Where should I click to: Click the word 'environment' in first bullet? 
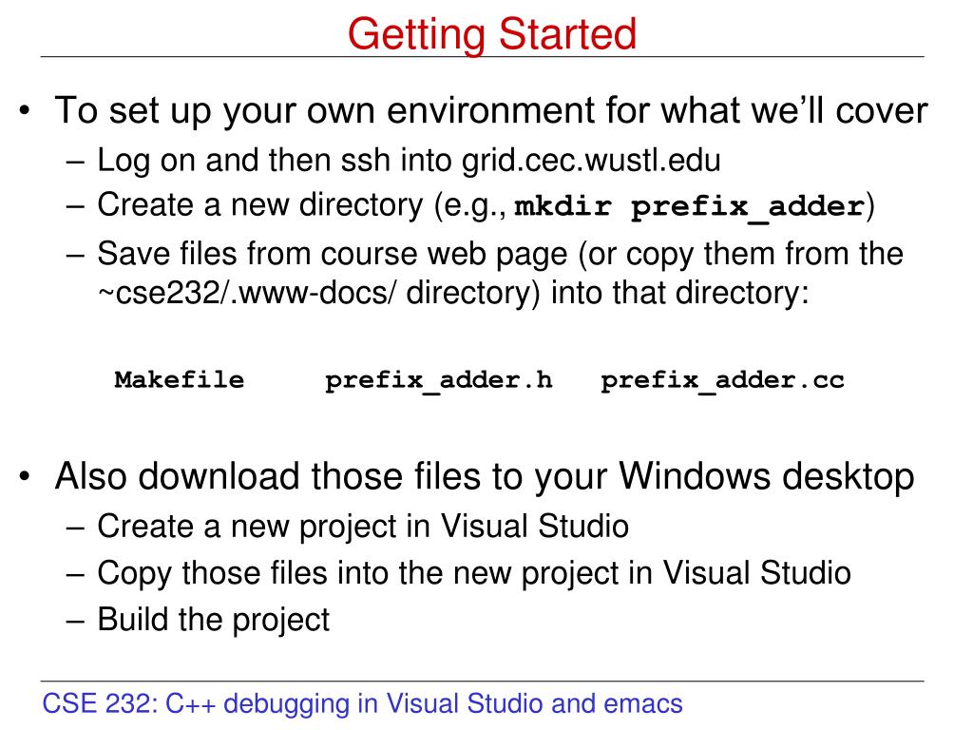(x=490, y=110)
